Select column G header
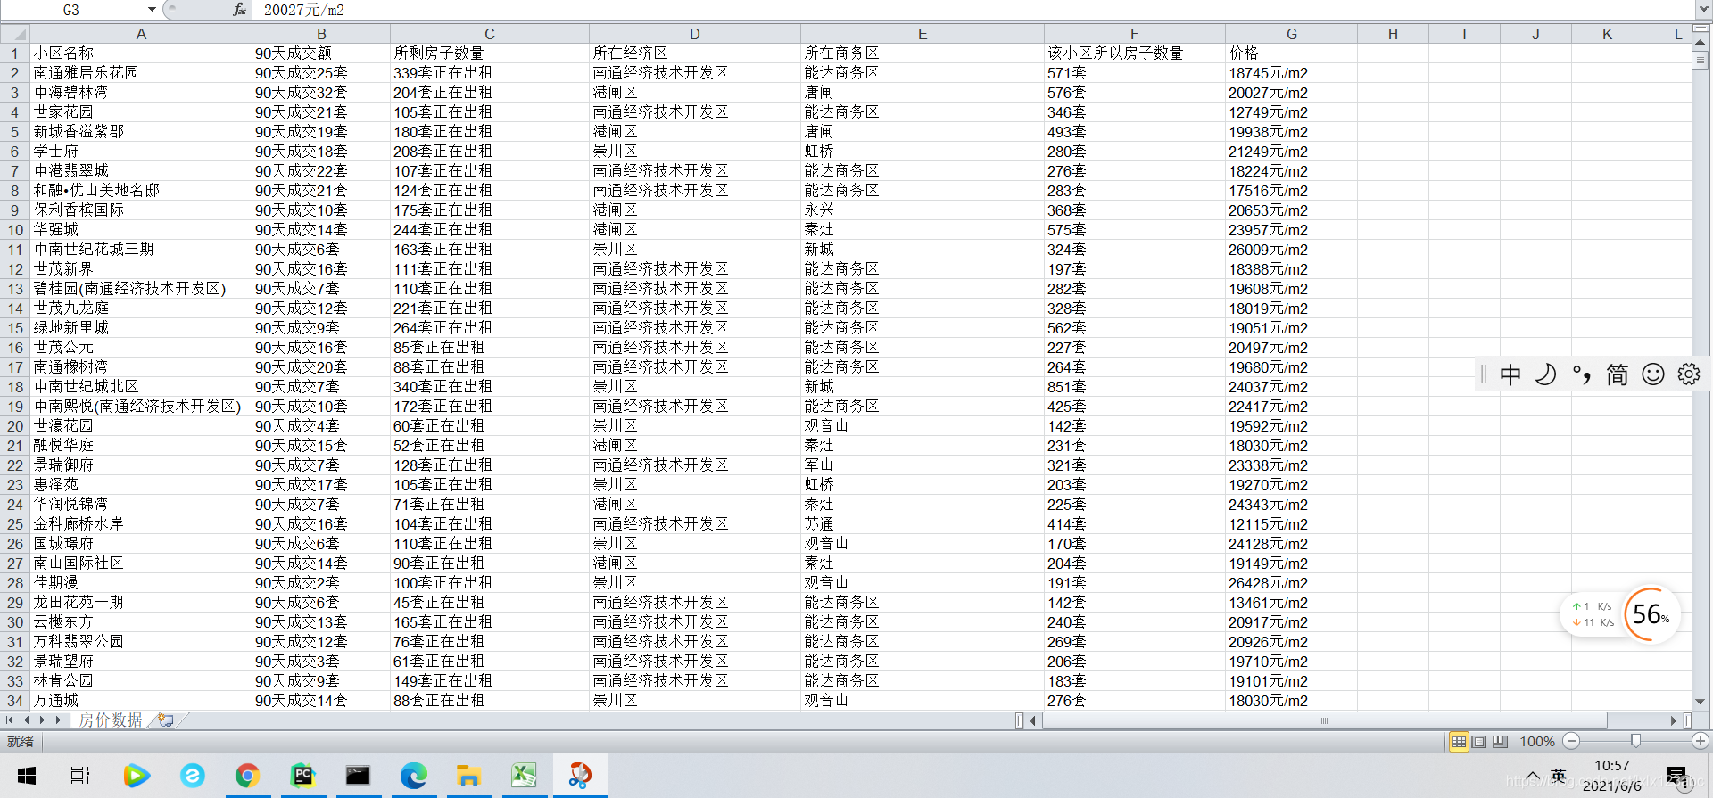The width and height of the screenshot is (1713, 798). 1291,34
